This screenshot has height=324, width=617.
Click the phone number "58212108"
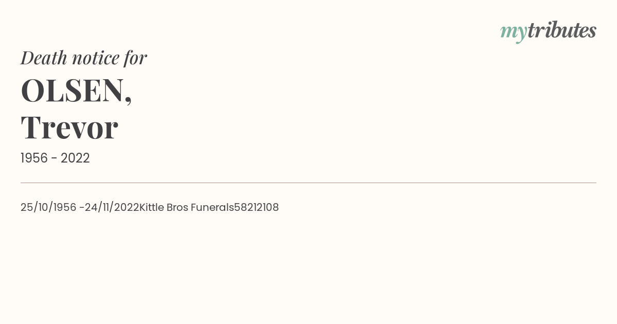(256, 207)
